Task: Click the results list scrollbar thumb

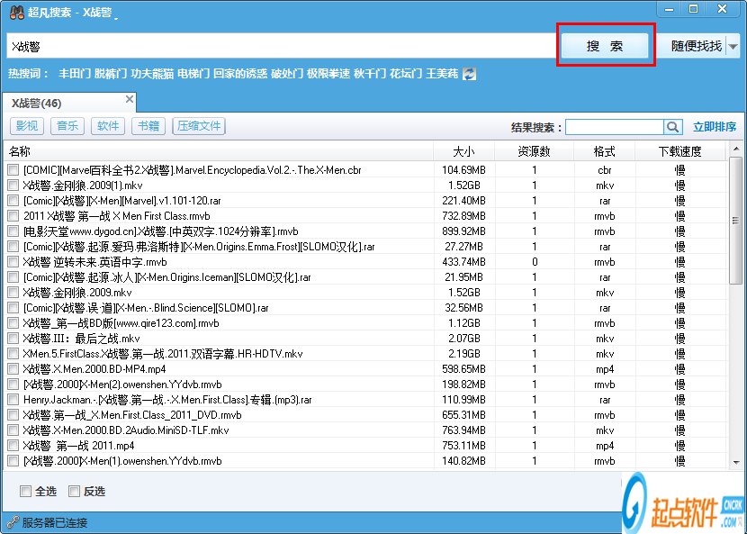Action: pyautogui.click(x=736, y=221)
